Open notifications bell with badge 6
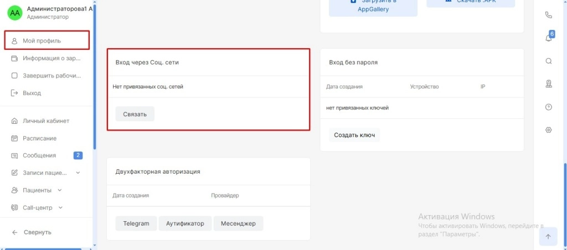 pos(549,38)
